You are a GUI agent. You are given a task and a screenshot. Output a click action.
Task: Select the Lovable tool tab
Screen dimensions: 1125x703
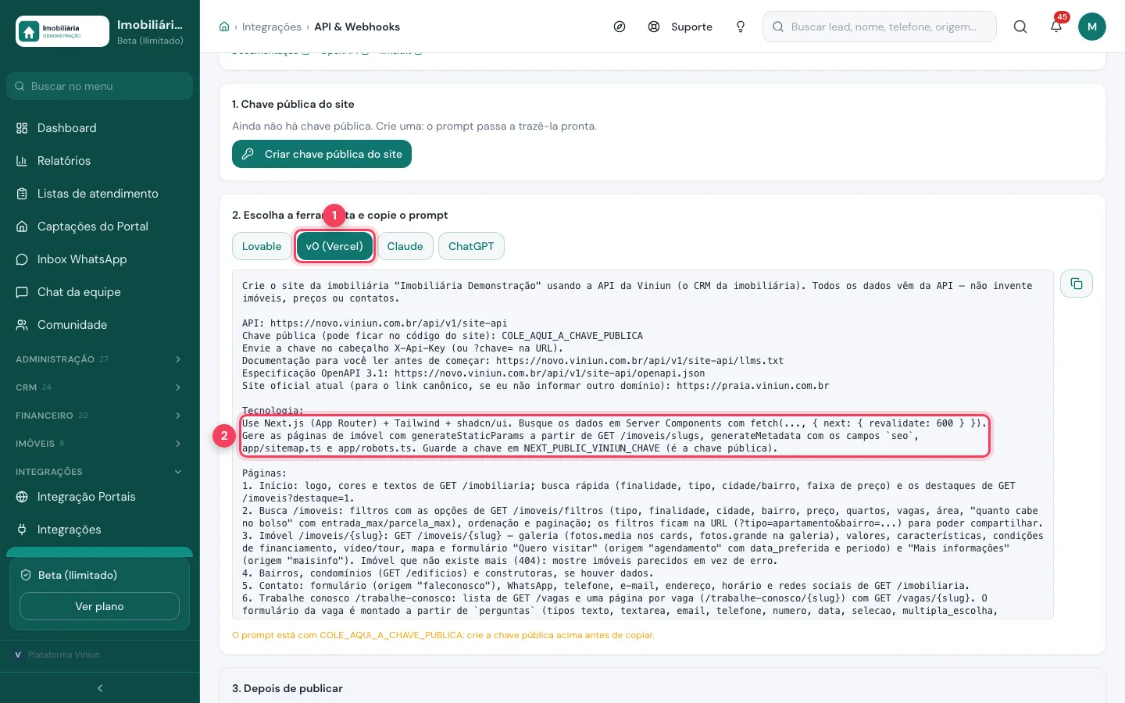(262, 246)
